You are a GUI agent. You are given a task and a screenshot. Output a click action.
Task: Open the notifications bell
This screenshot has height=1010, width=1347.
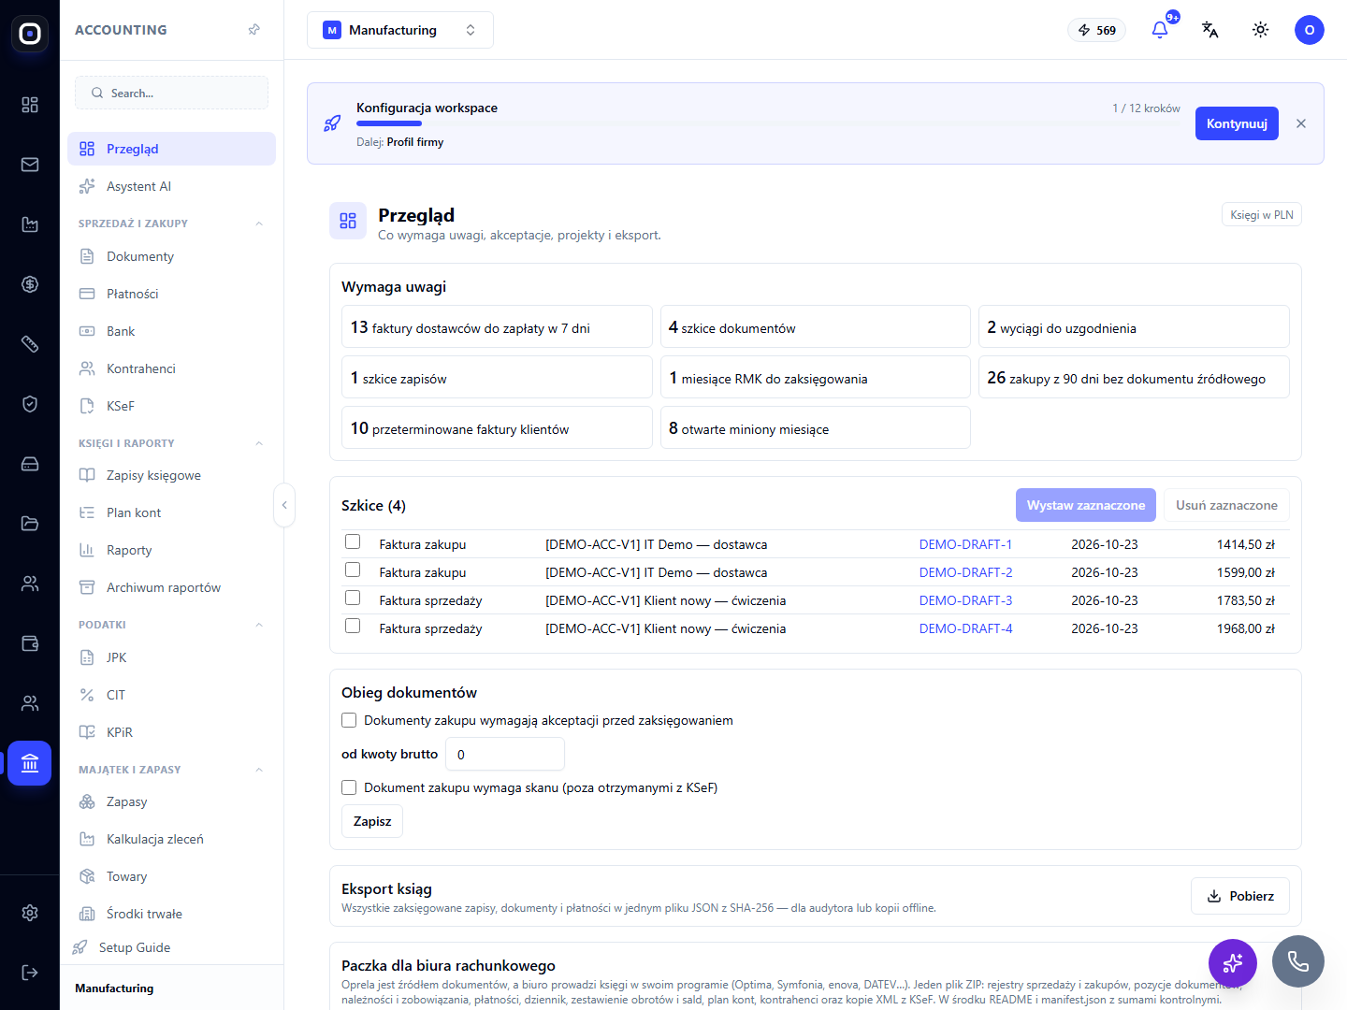pyautogui.click(x=1160, y=30)
